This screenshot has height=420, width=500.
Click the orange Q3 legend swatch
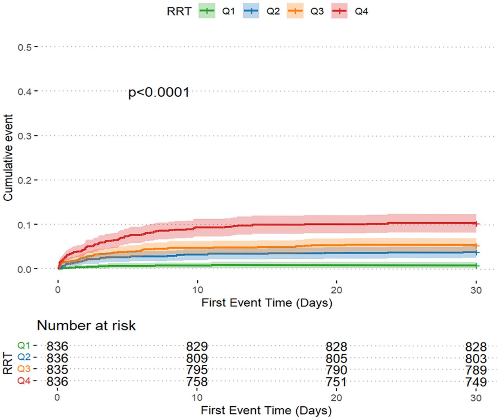[295, 11]
